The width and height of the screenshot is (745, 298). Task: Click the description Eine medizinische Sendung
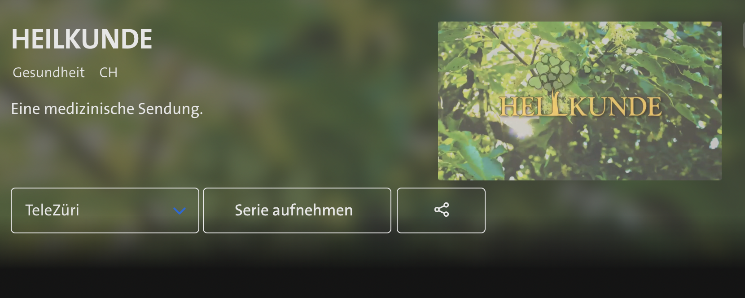click(107, 109)
